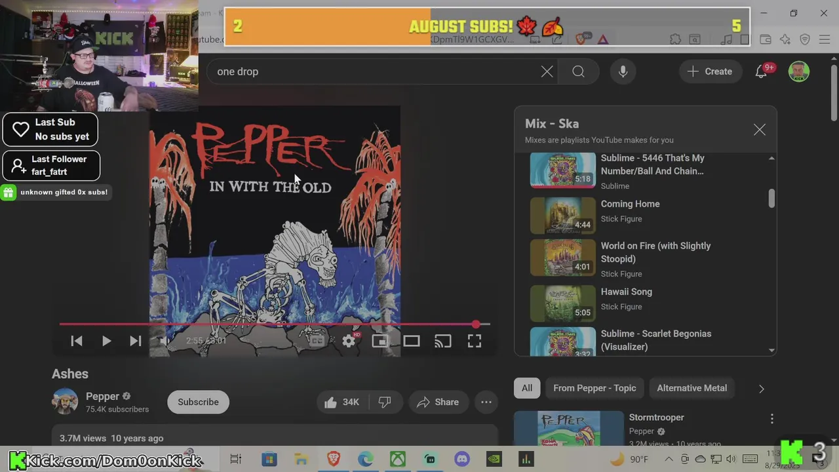Open player settings gear
This screenshot has height=472, width=839.
349,341
